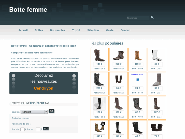This screenshot has height=139, width=185.
Task: Click the GO button next to Marque
Action: pyautogui.click(x=51, y=111)
